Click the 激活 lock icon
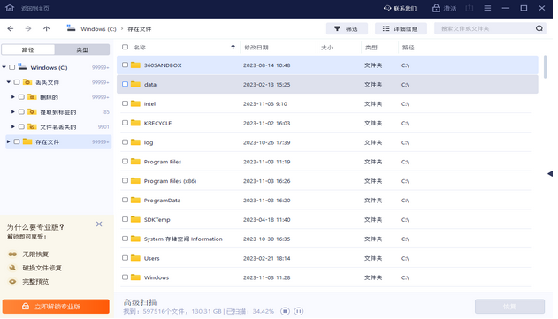Viewport: 558px width, 319px height. click(436, 8)
